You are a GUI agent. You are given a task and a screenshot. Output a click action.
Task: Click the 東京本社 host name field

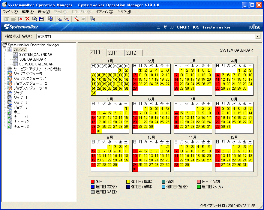pos(146,37)
